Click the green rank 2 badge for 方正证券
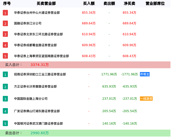Screen dimensions: 172x137 tap(5, 87)
